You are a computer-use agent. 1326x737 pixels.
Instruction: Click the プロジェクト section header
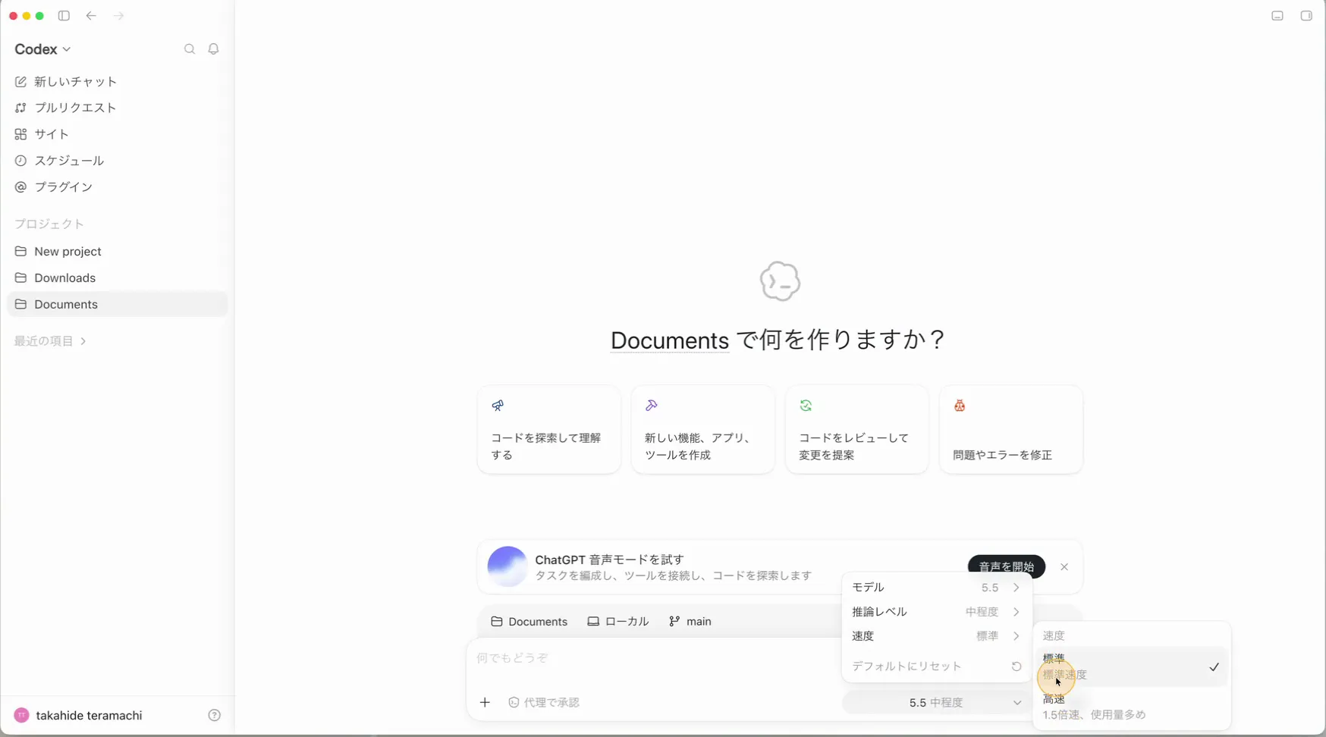click(49, 224)
